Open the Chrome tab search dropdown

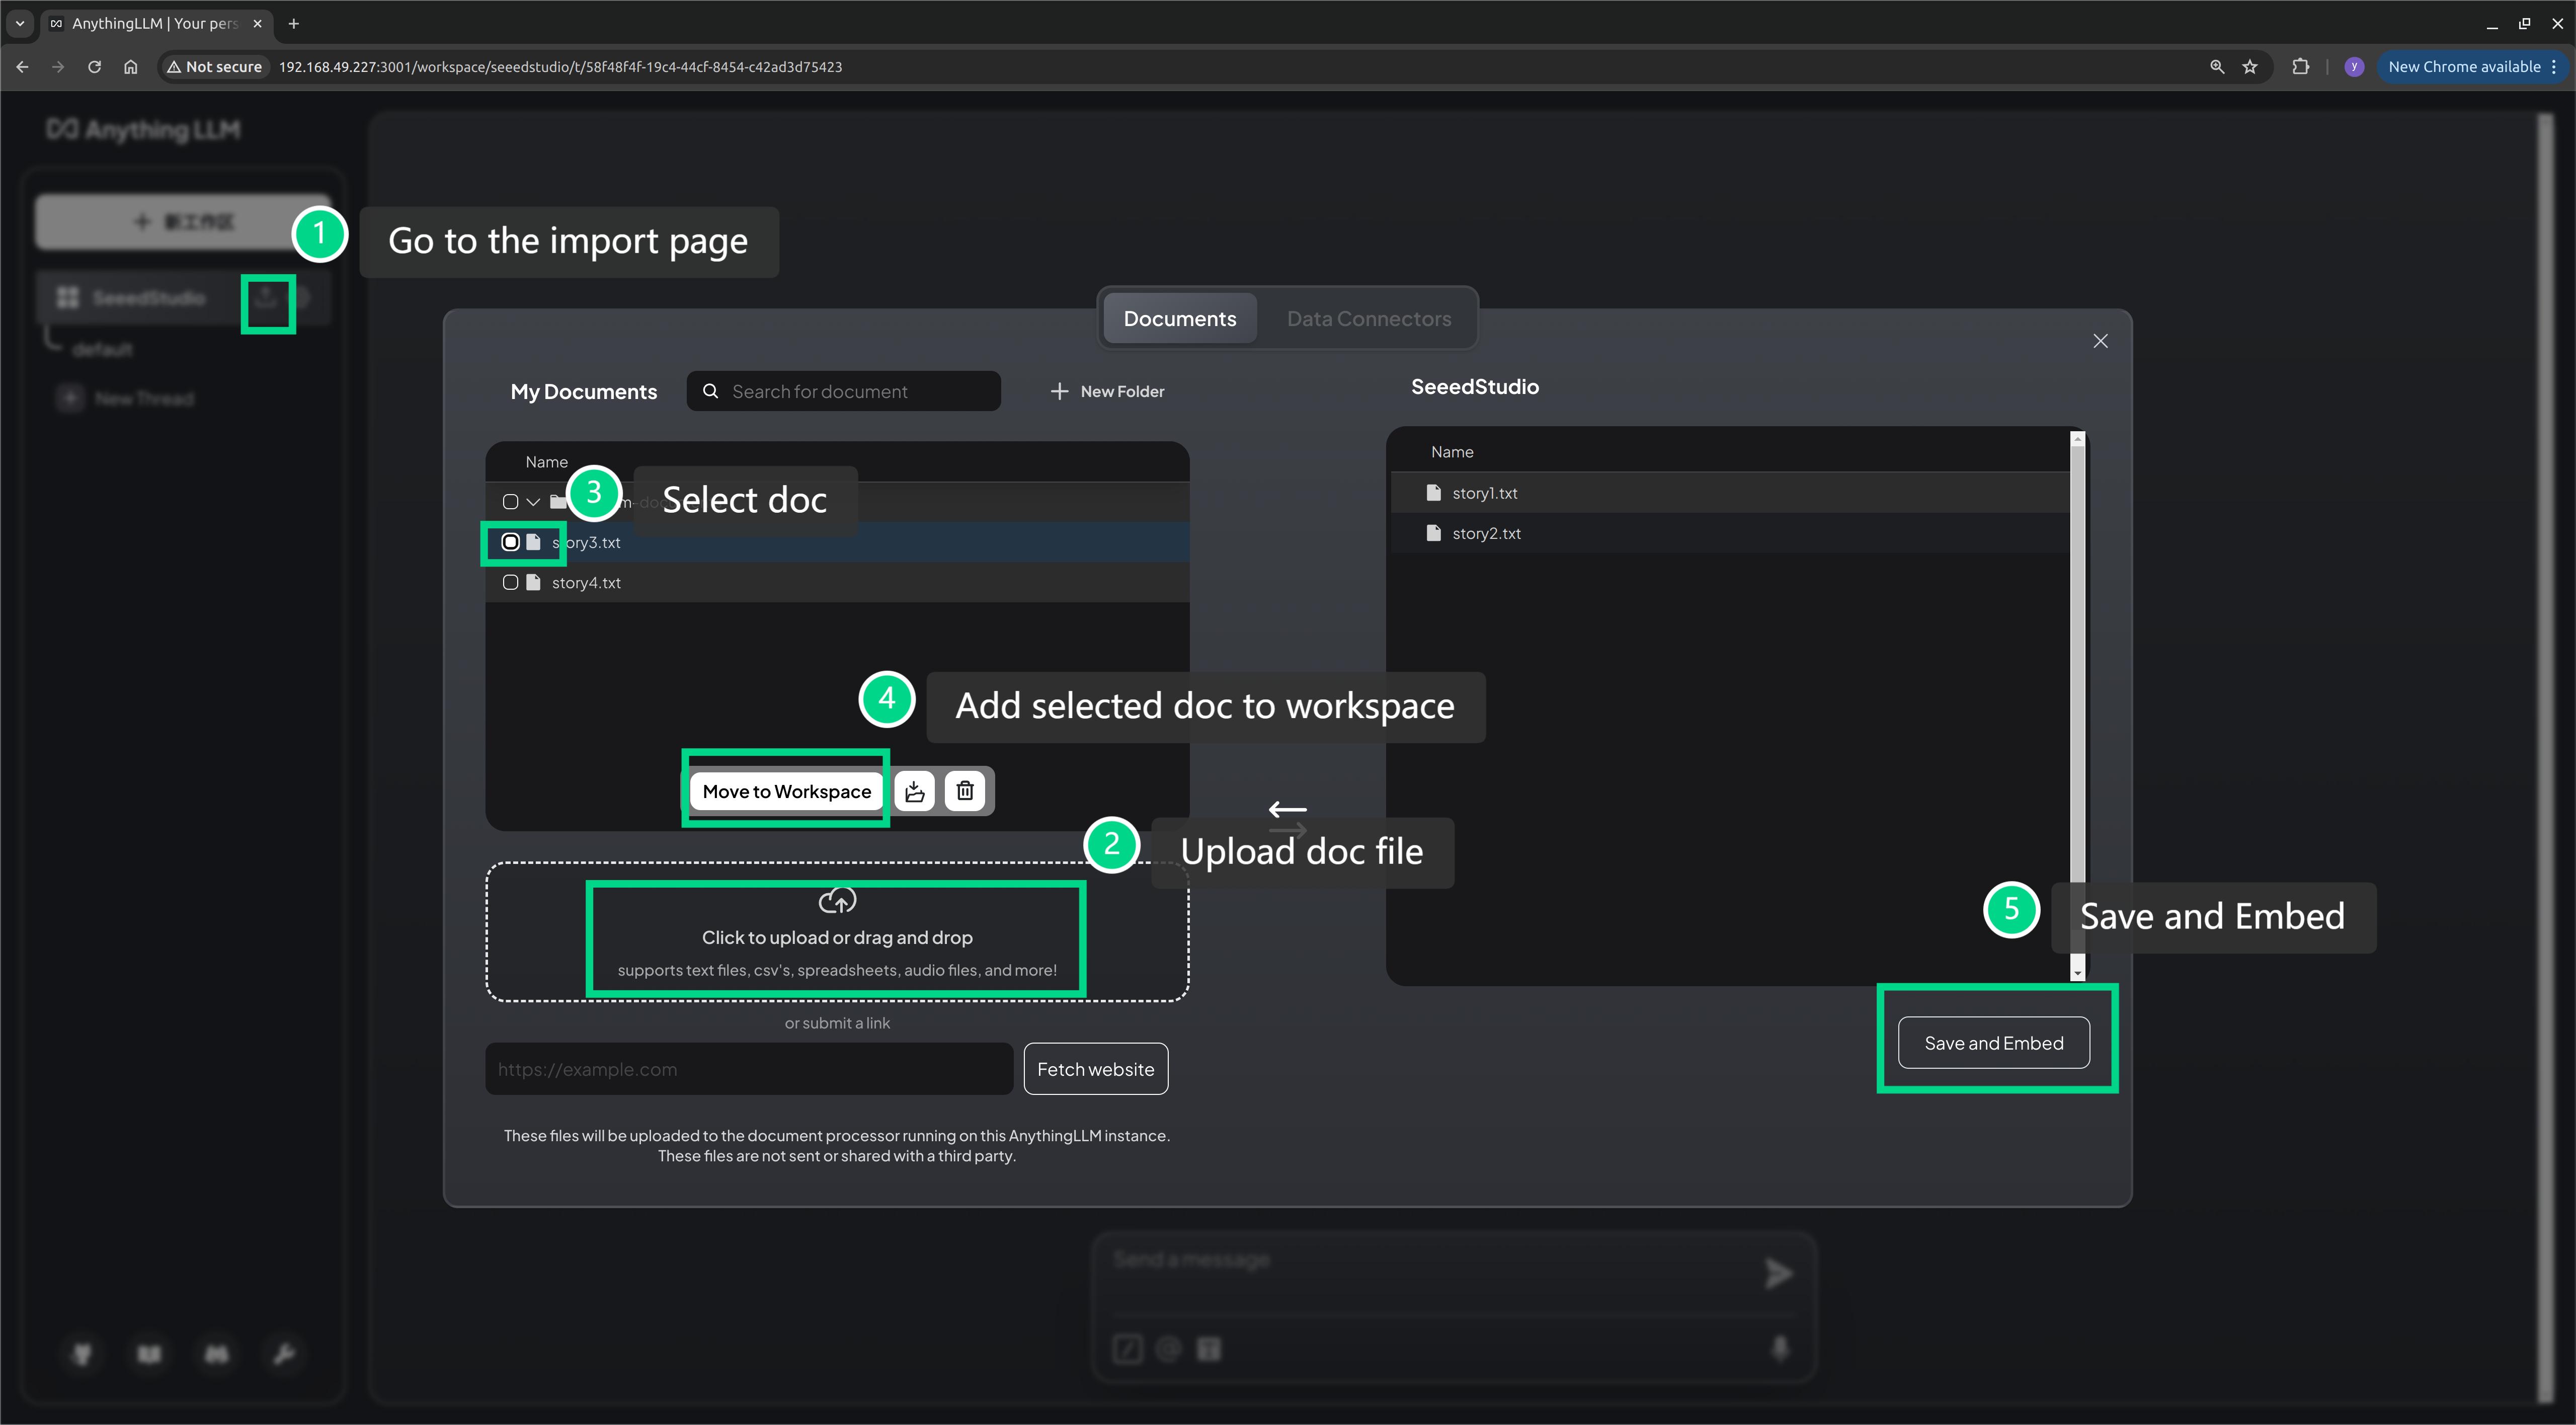click(x=20, y=23)
